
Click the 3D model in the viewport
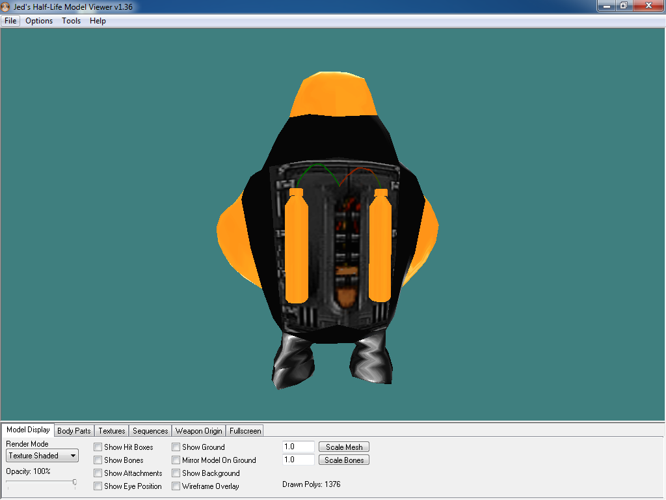click(328, 230)
